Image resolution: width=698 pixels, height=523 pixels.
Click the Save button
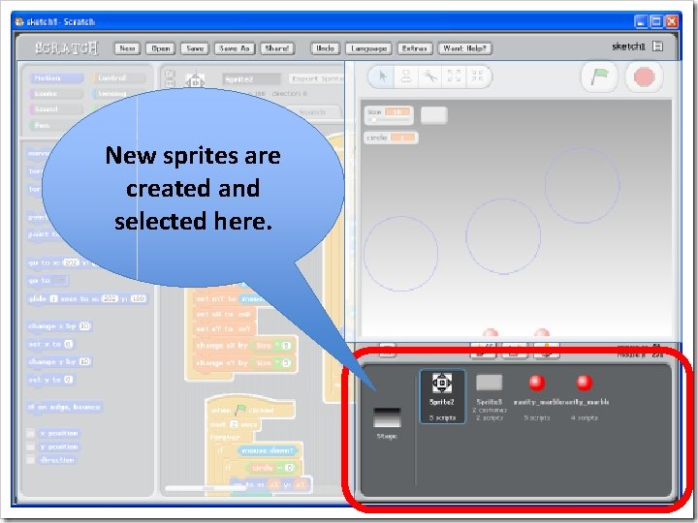[195, 48]
